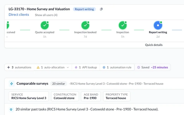Copy the LG-33170 task reference icon
Screen dimensions: 184x115
(x=101, y=9)
